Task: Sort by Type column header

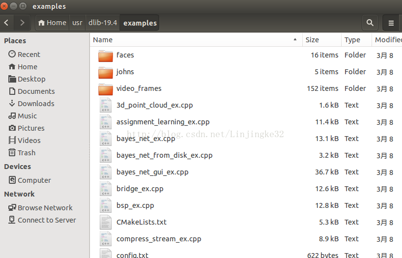Action: [352, 40]
